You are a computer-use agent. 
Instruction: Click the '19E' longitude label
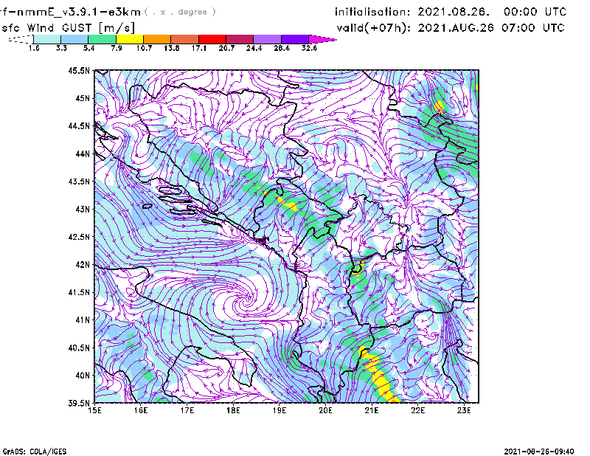(x=280, y=410)
